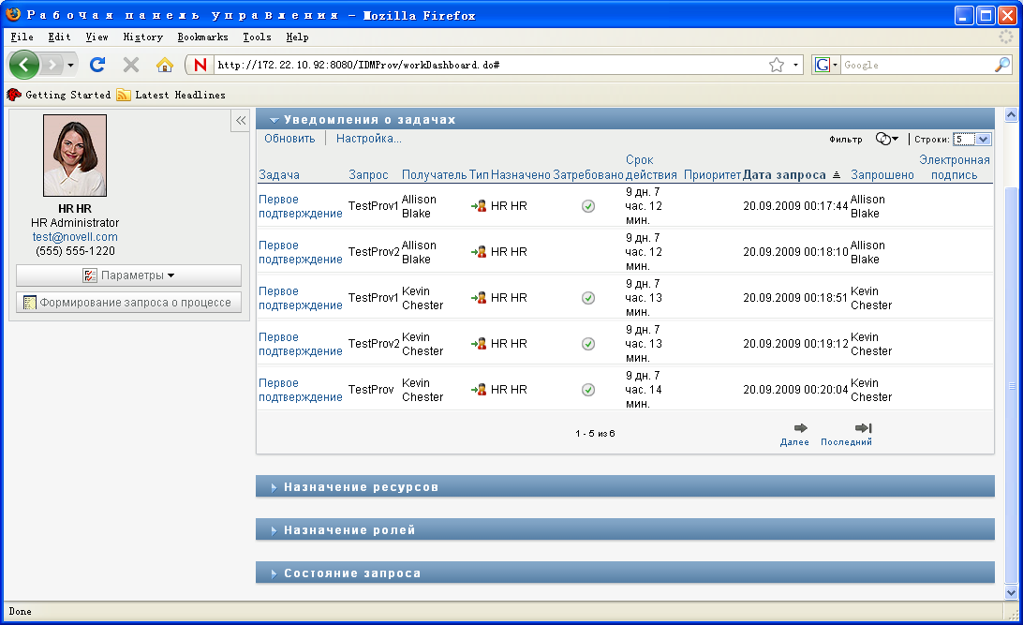Click the assigned-type icon in 00:19:12 row
1023x625 pixels.
(x=479, y=344)
